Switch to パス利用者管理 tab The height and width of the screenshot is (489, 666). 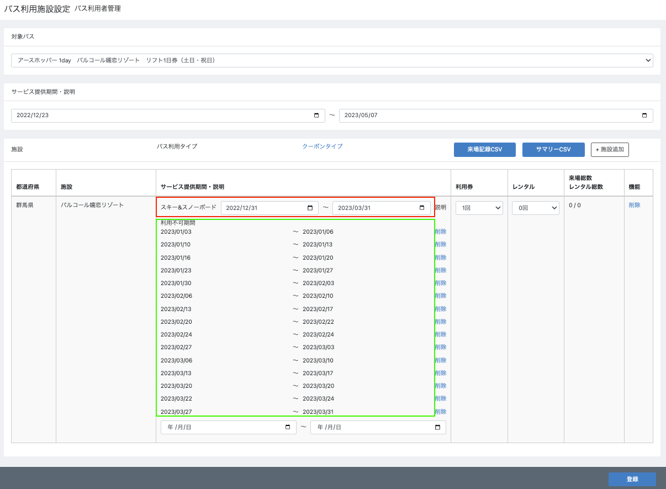click(97, 9)
